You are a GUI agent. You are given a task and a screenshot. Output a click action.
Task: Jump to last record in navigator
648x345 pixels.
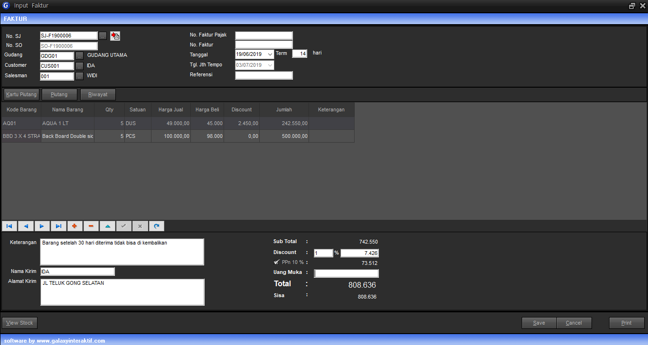tap(58, 226)
